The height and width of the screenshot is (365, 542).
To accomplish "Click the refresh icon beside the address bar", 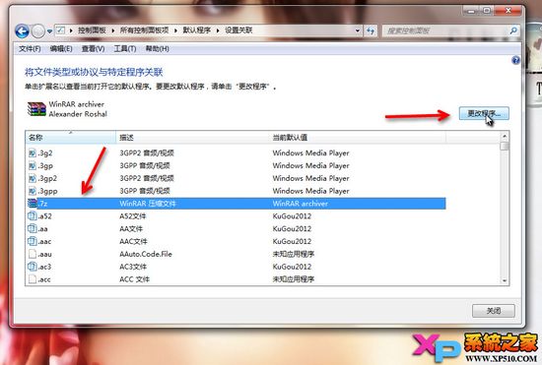I will pos(371,30).
